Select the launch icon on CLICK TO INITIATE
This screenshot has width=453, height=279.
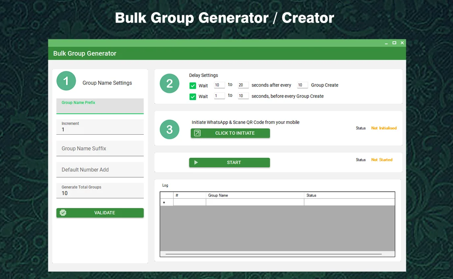197,133
